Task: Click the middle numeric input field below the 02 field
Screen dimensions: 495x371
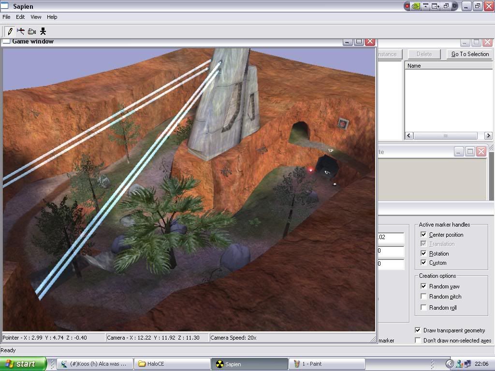Action: tap(391, 251)
